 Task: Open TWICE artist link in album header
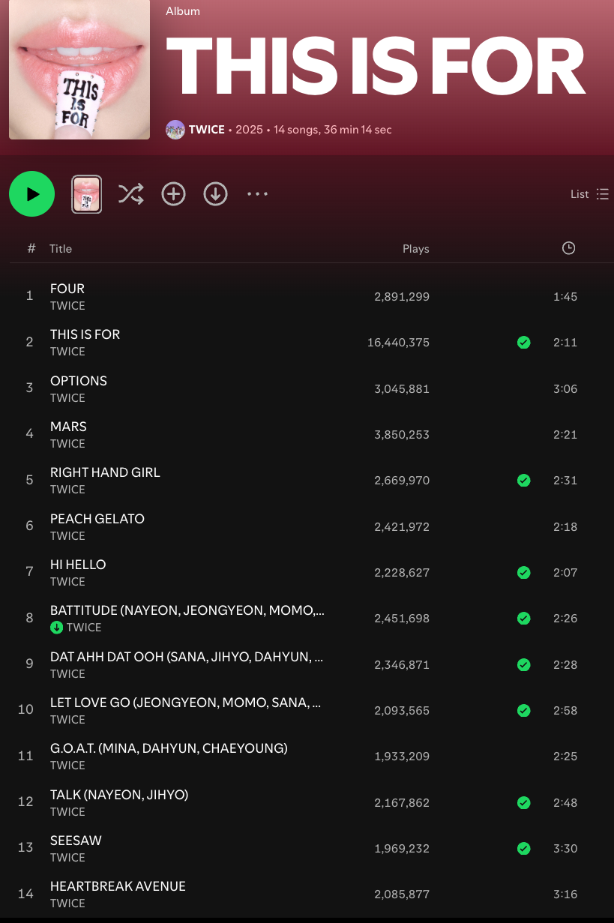(207, 130)
